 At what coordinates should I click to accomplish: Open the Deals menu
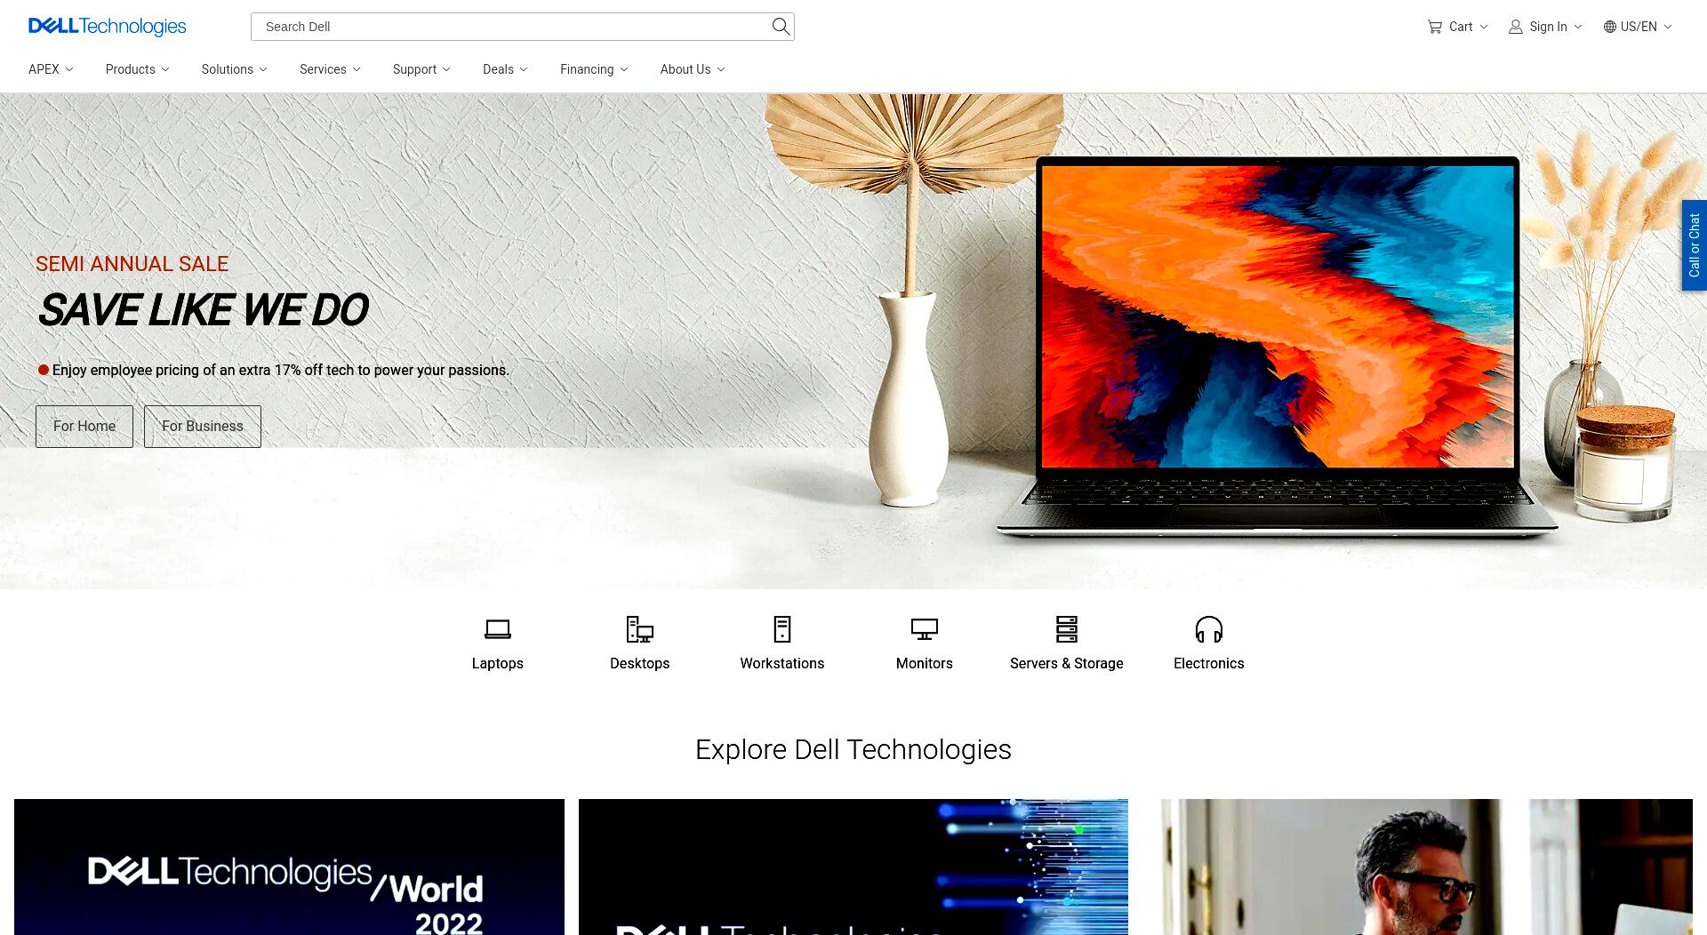pyautogui.click(x=505, y=69)
